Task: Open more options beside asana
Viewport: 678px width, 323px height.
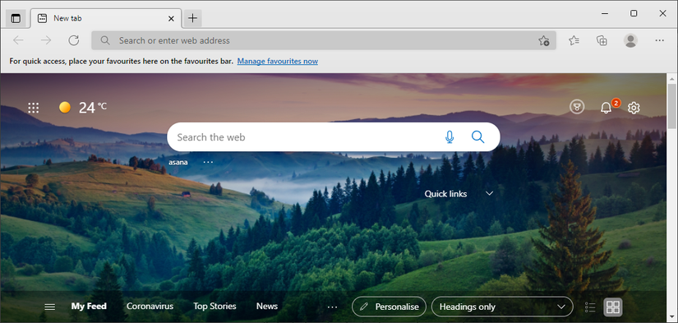Action: pos(209,162)
